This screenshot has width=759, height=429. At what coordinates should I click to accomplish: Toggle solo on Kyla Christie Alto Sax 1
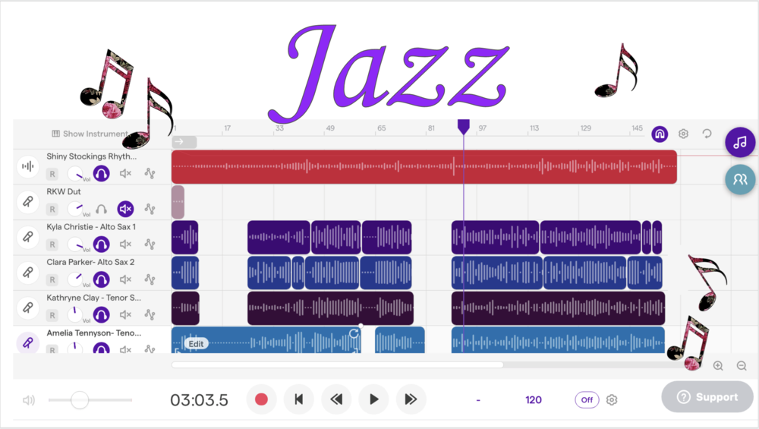(101, 244)
